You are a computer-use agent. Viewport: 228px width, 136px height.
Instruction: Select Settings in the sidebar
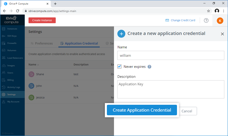(12, 95)
